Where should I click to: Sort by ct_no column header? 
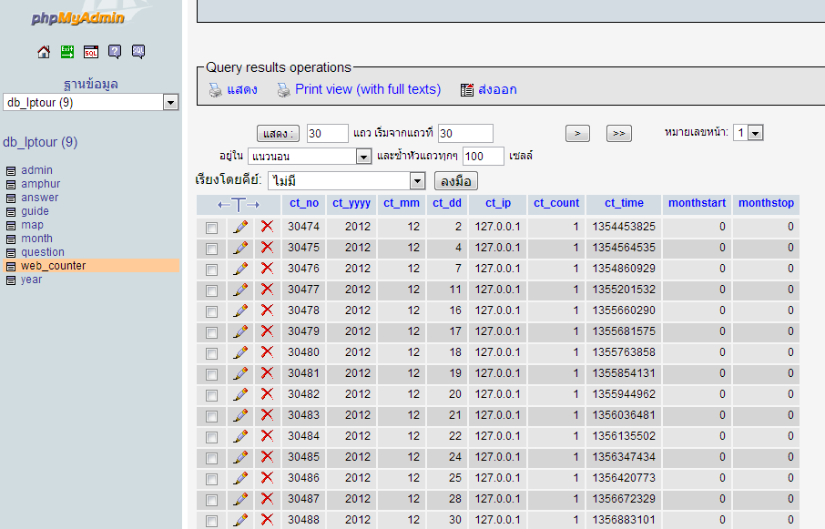(304, 203)
